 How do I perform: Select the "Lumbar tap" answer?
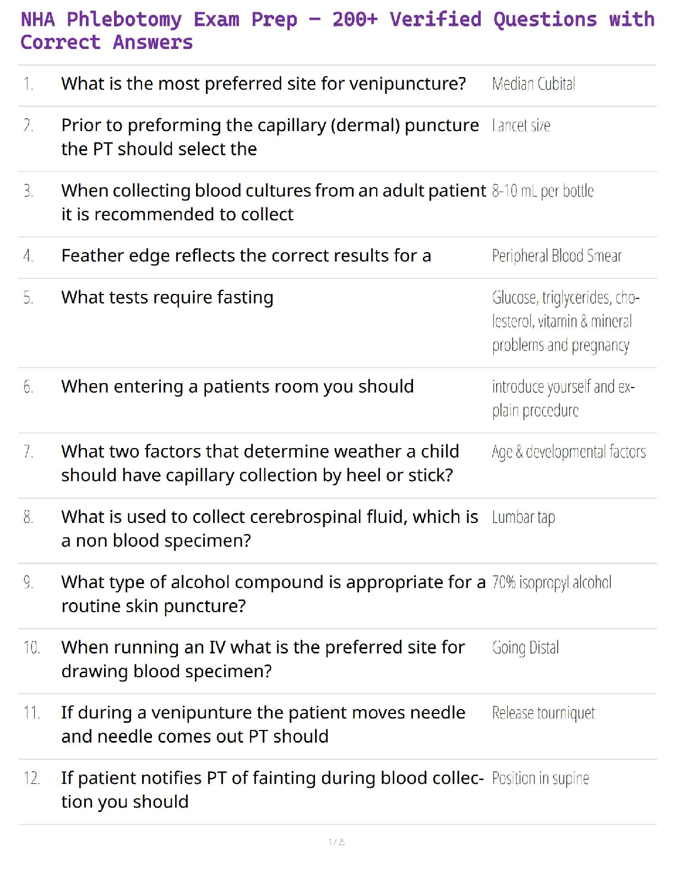[523, 517]
